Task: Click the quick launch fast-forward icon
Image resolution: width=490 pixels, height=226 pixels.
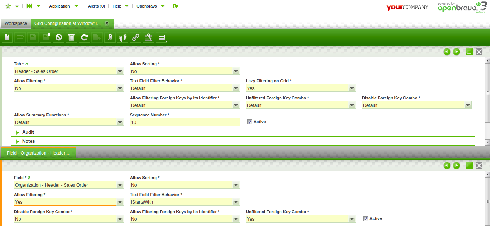Action: [29, 6]
